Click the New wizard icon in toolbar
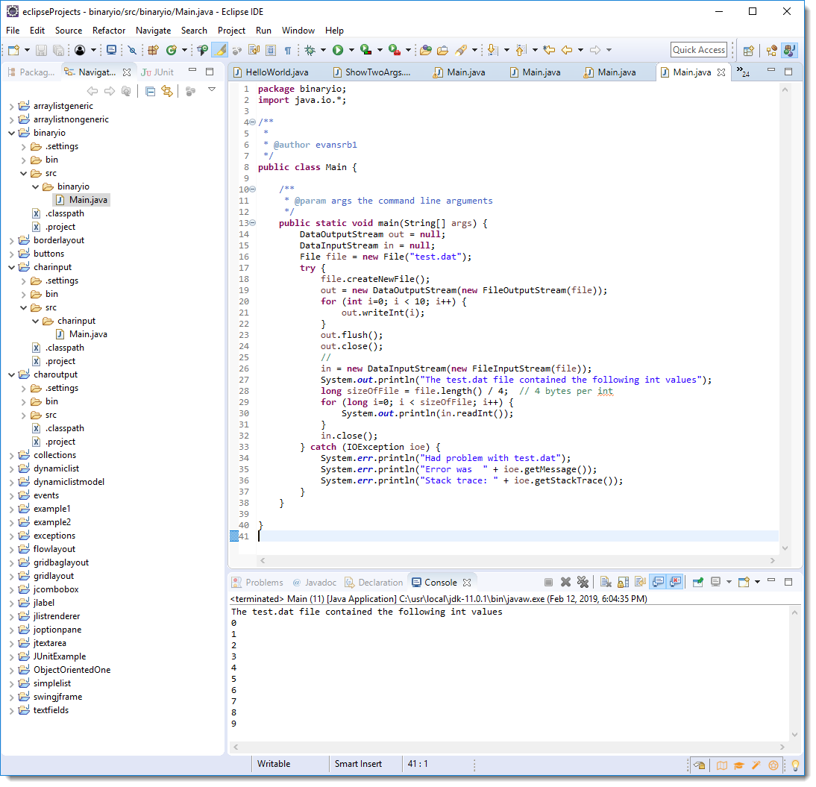 pyautogui.click(x=13, y=50)
